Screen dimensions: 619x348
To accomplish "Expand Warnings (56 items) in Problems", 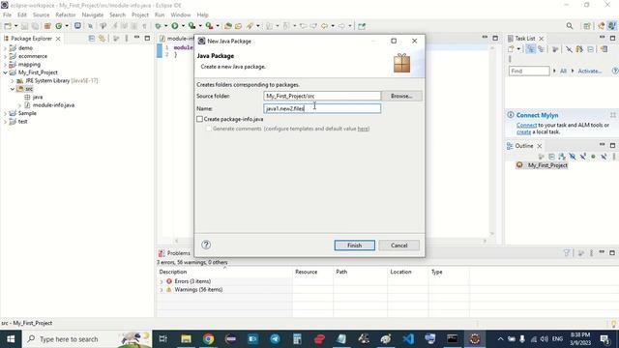I will (162, 290).
